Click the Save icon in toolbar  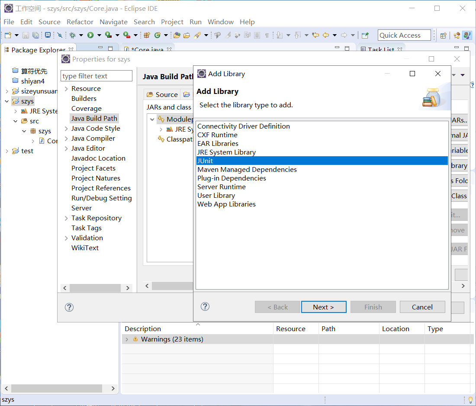[x=26, y=35]
